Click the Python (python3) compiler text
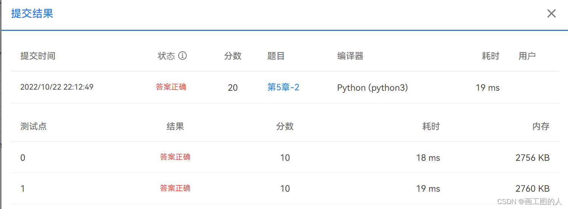Screen dimensions: 568x209 pos(372,88)
